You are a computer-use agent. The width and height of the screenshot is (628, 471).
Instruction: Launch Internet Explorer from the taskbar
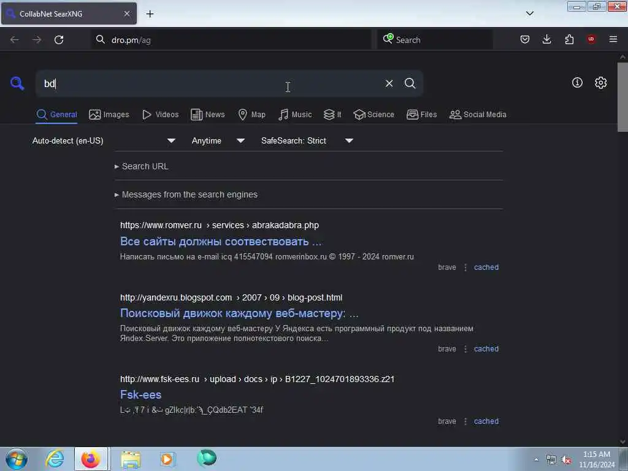55,459
